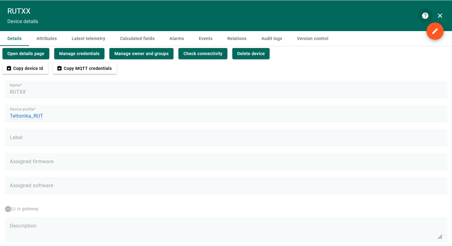Click the orange pencil edit button
Image resolution: width=452 pixels, height=246 pixels.
pos(435,31)
